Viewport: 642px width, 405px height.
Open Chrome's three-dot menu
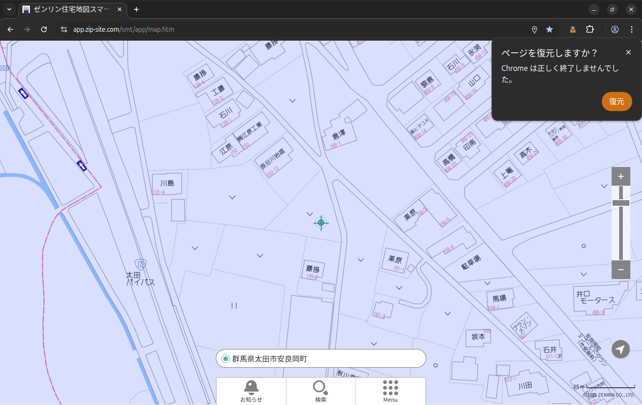(x=632, y=29)
